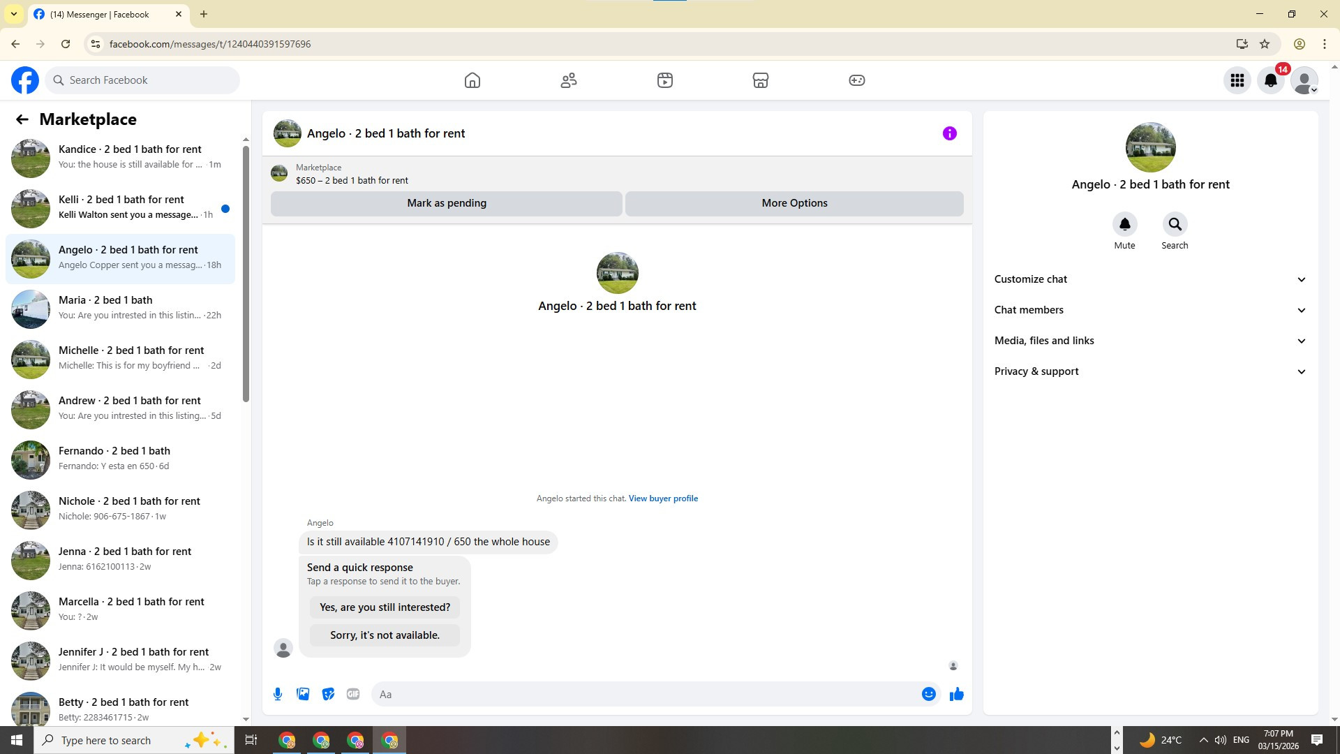The image size is (1340, 754).
Task: Open Andrew conversation in chat list
Action: click(120, 409)
